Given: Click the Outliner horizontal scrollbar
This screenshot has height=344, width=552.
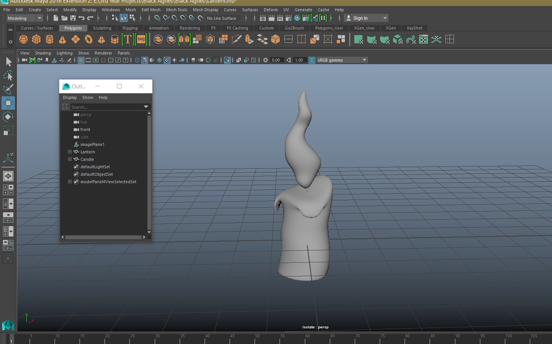Looking at the screenshot, I should tap(103, 237).
